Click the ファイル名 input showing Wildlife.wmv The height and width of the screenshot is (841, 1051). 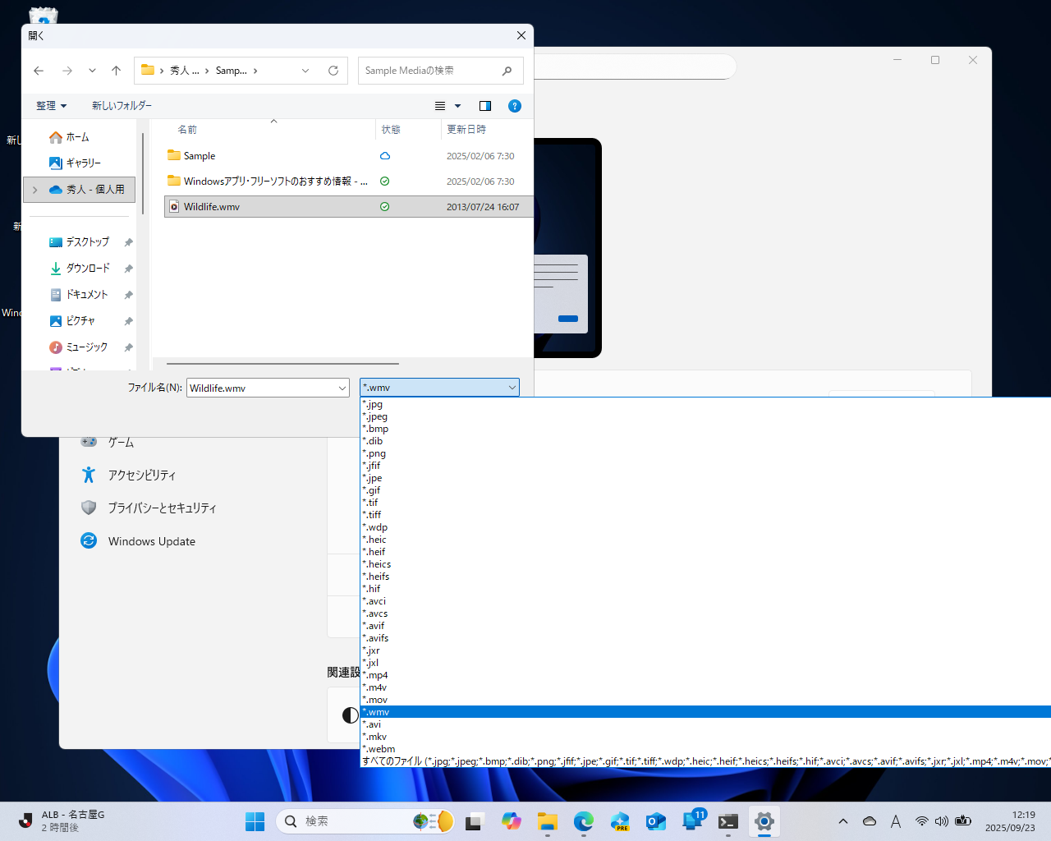263,387
